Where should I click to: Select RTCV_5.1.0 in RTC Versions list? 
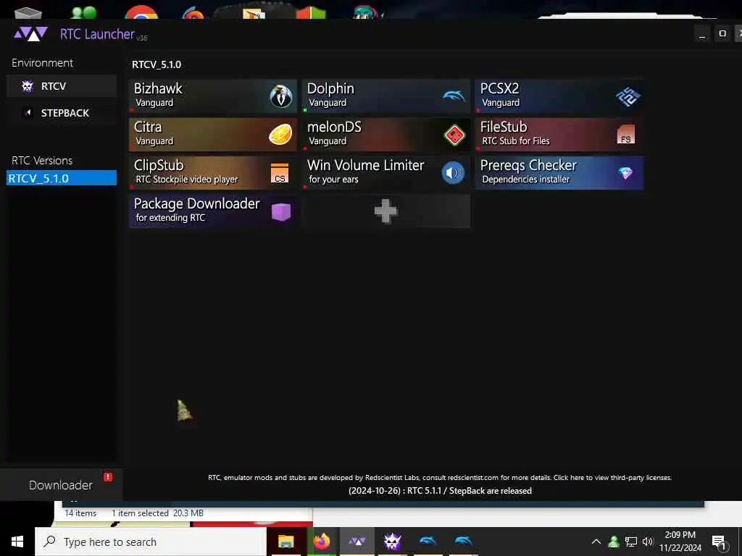tap(62, 178)
